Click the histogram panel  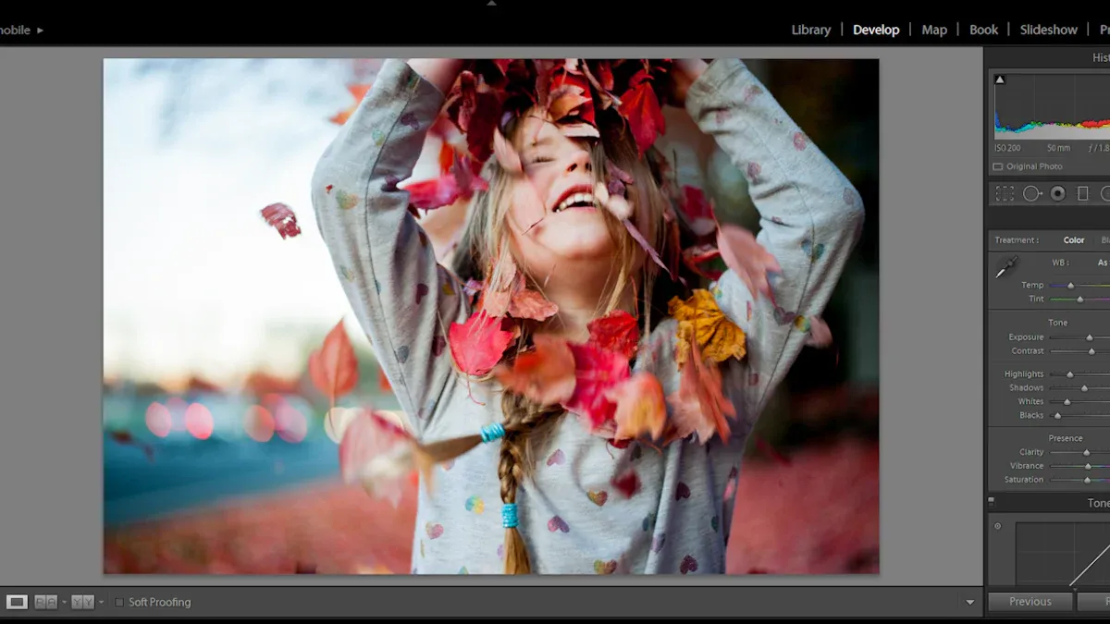point(1054,106)
